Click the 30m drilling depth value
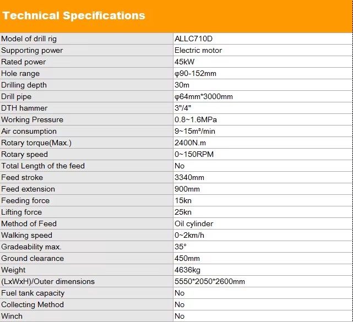353x322 pixels. (182, 85)
